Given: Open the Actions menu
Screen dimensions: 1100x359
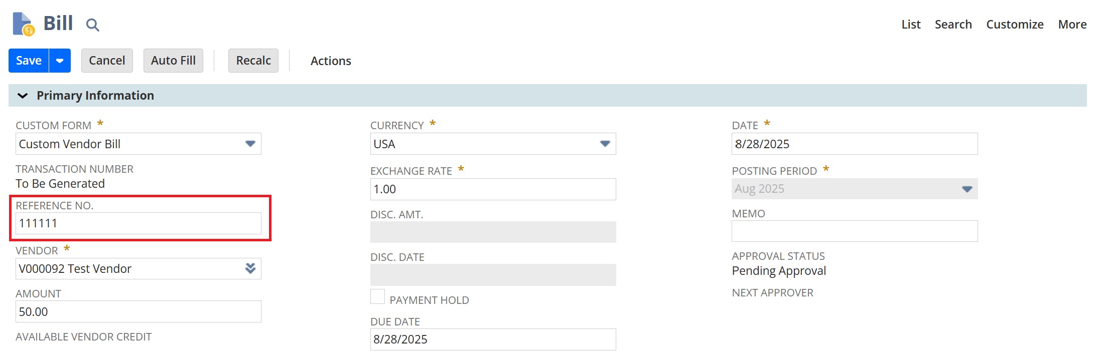Looking at the screenshot, I should [x=331, y=61].
